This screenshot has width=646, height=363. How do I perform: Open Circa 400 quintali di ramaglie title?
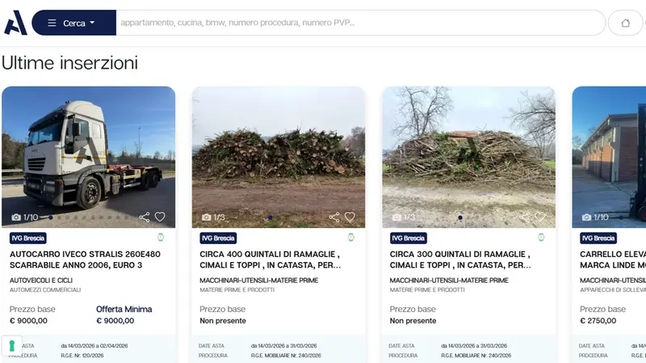[x=271, y=260]
